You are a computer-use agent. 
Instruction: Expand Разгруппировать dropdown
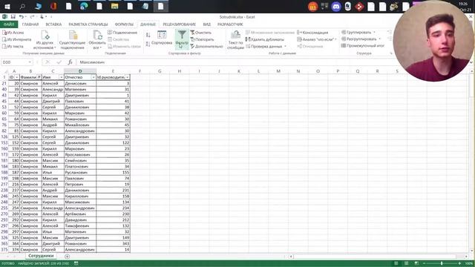(x=379, y=39)
